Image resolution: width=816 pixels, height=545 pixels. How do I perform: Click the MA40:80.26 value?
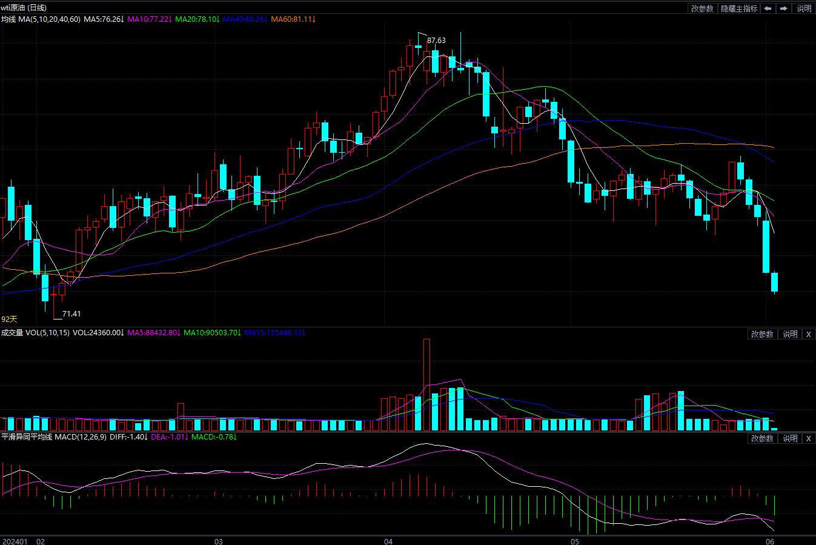[245, 19]
